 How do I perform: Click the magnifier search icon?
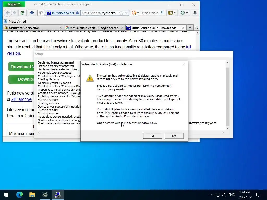(x=162, y=13)
